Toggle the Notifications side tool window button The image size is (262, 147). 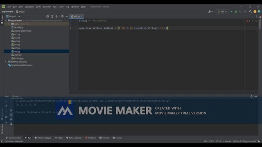260,22
